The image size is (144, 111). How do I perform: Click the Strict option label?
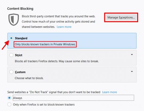(19, 55)
